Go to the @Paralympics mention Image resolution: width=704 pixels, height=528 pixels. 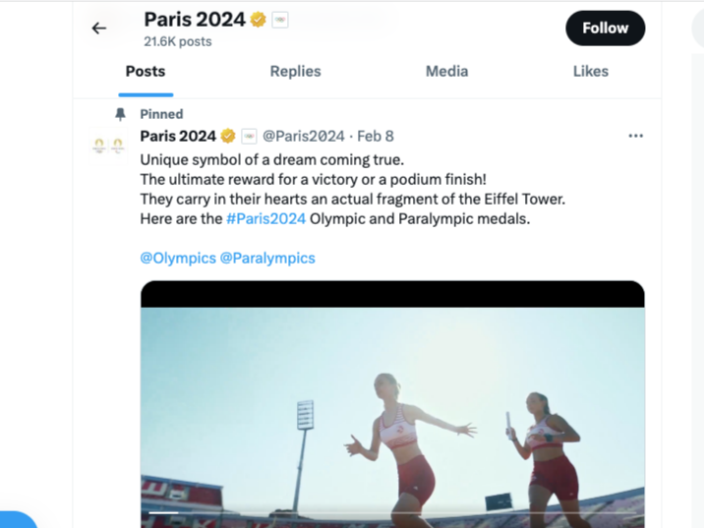coord(267,258)
